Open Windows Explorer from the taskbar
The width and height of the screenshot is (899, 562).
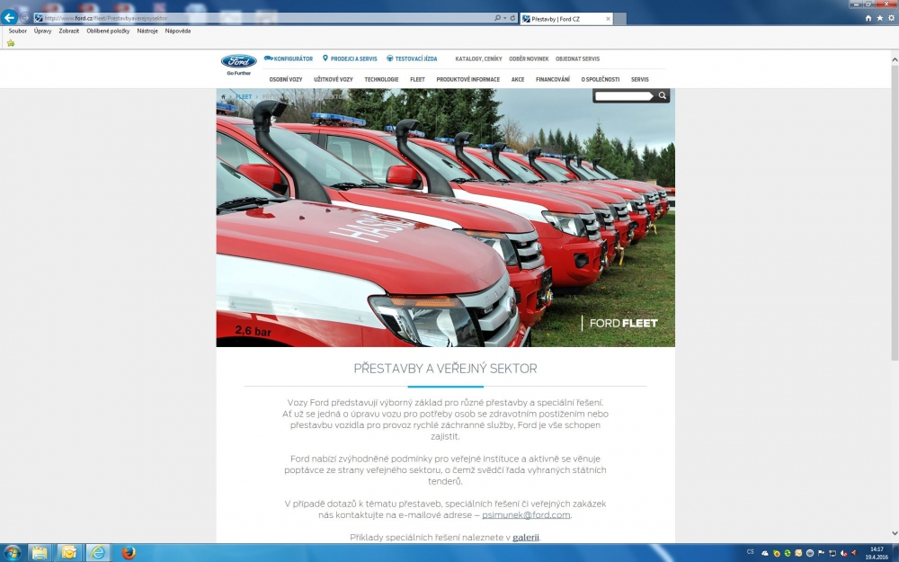(x=40, y=553)
